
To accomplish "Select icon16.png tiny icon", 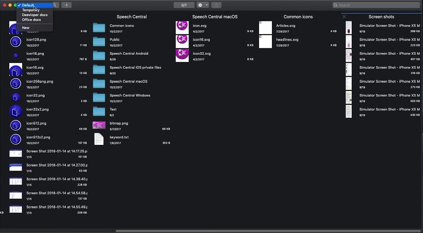I will pos(16,56).
